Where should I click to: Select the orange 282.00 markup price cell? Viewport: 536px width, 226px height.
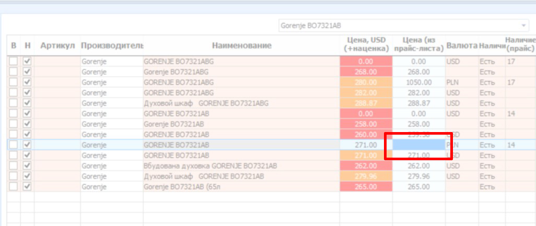[x=366, y=93]
